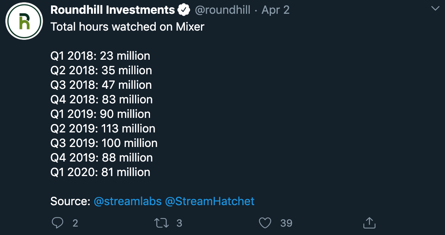Visit the @streamlabs mention
This screenshot has width=445, height=235.
(x=127, y=201)
